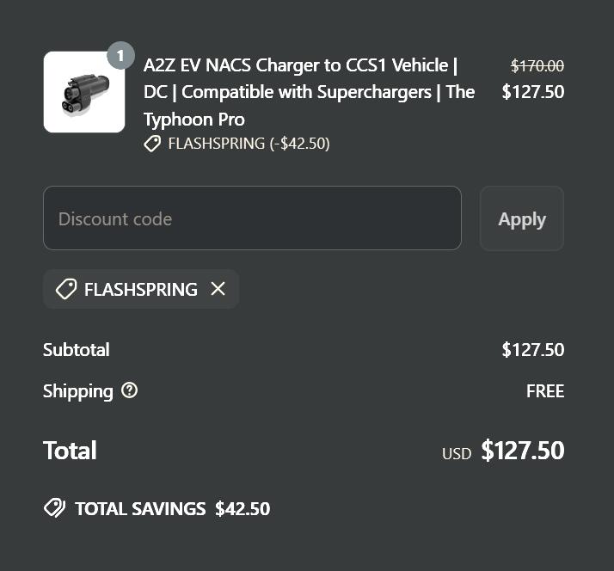Click the TOTAL SAVINGS $42.50 text
Viewport: 614px width, 571px height.
[x=173, y=509]
